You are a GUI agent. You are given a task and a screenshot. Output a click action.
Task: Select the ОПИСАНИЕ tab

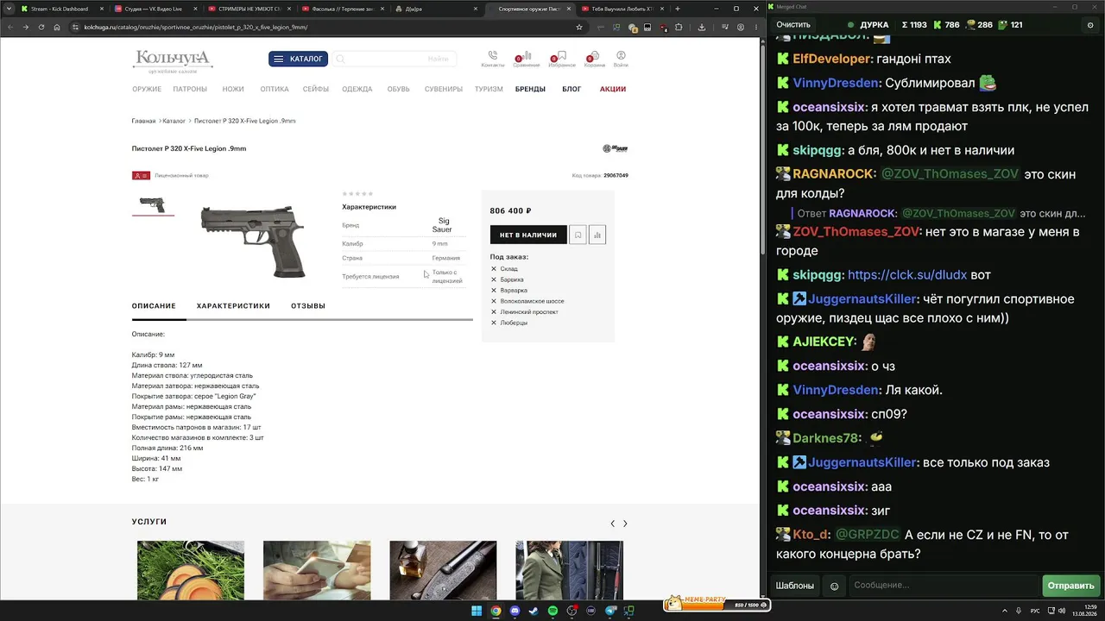pyautogui.click(x=154, y=306)
